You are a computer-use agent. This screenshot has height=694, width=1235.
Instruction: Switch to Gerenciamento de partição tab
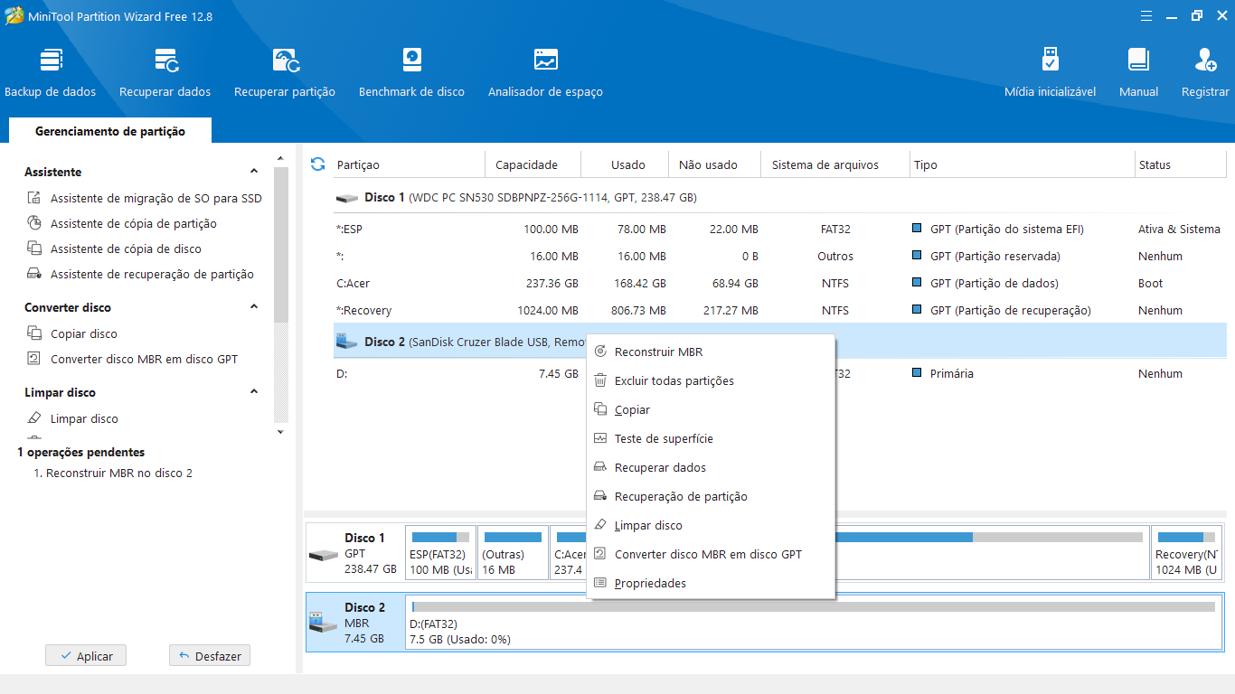110,131
